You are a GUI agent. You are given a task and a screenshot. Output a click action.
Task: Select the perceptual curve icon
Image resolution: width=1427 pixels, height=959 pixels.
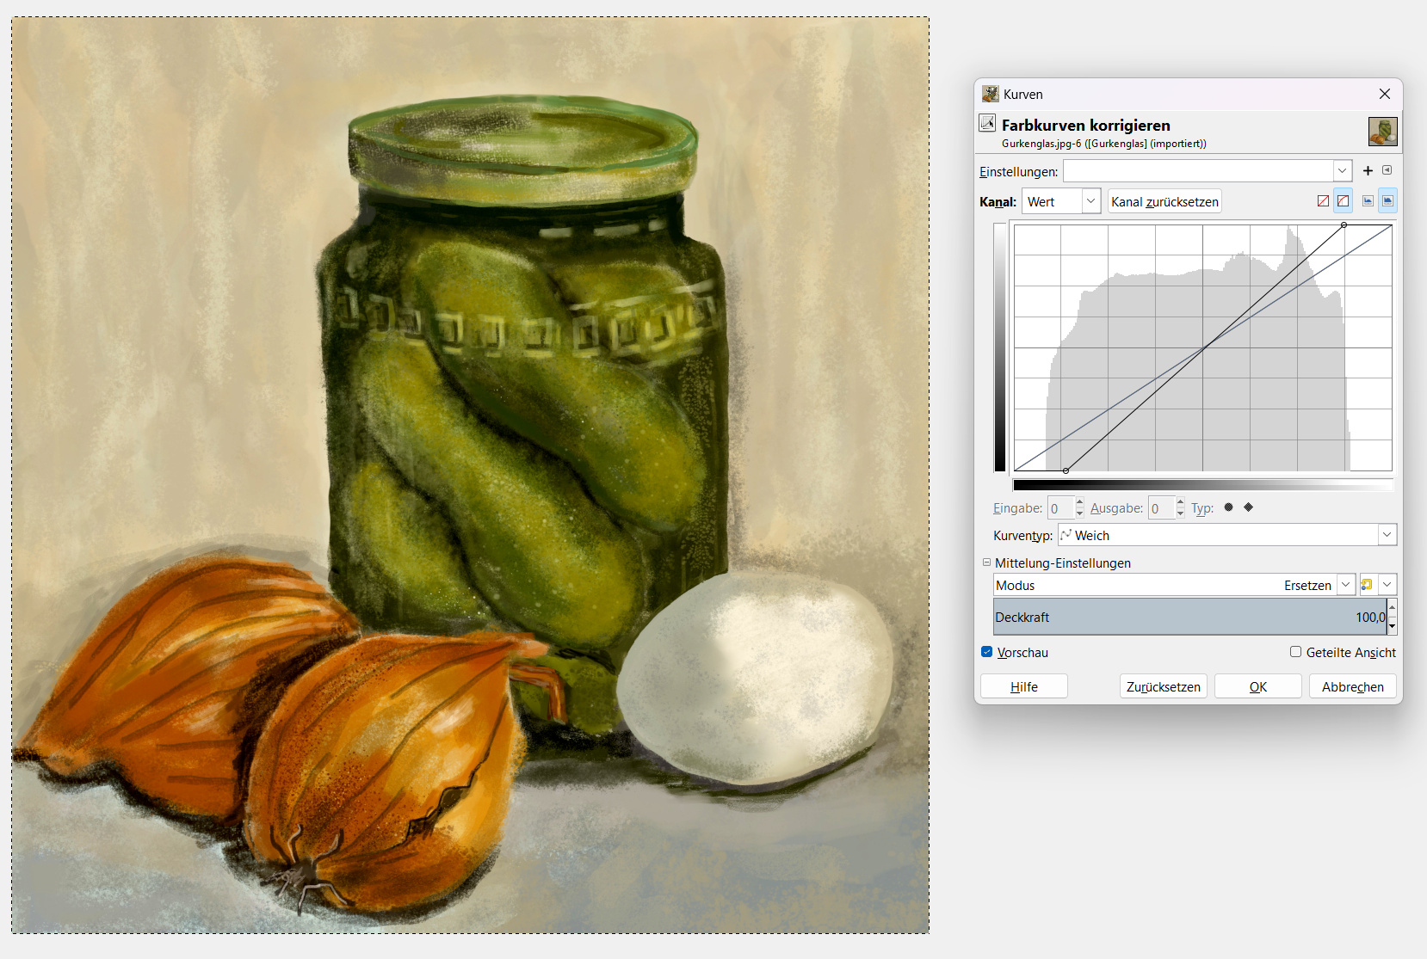click(1343, 201)
